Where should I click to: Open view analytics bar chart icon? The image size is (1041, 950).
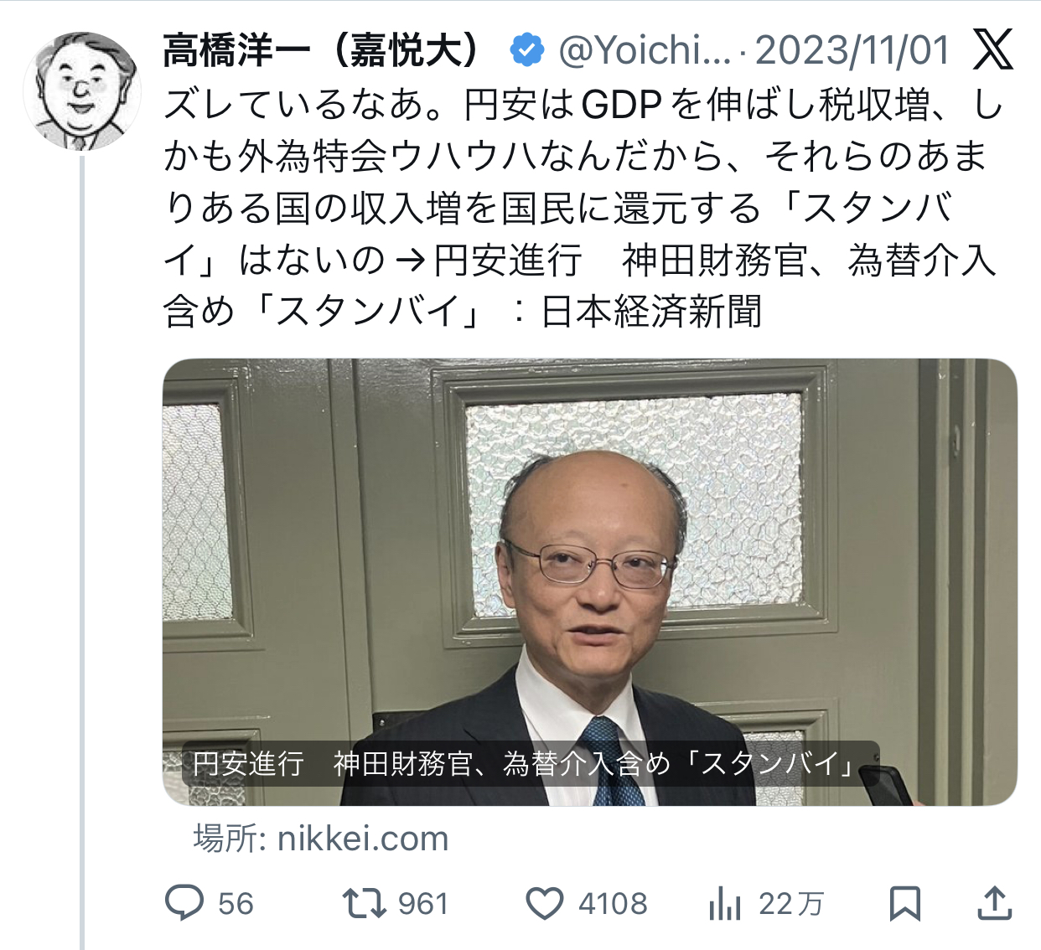click(725, 904)
